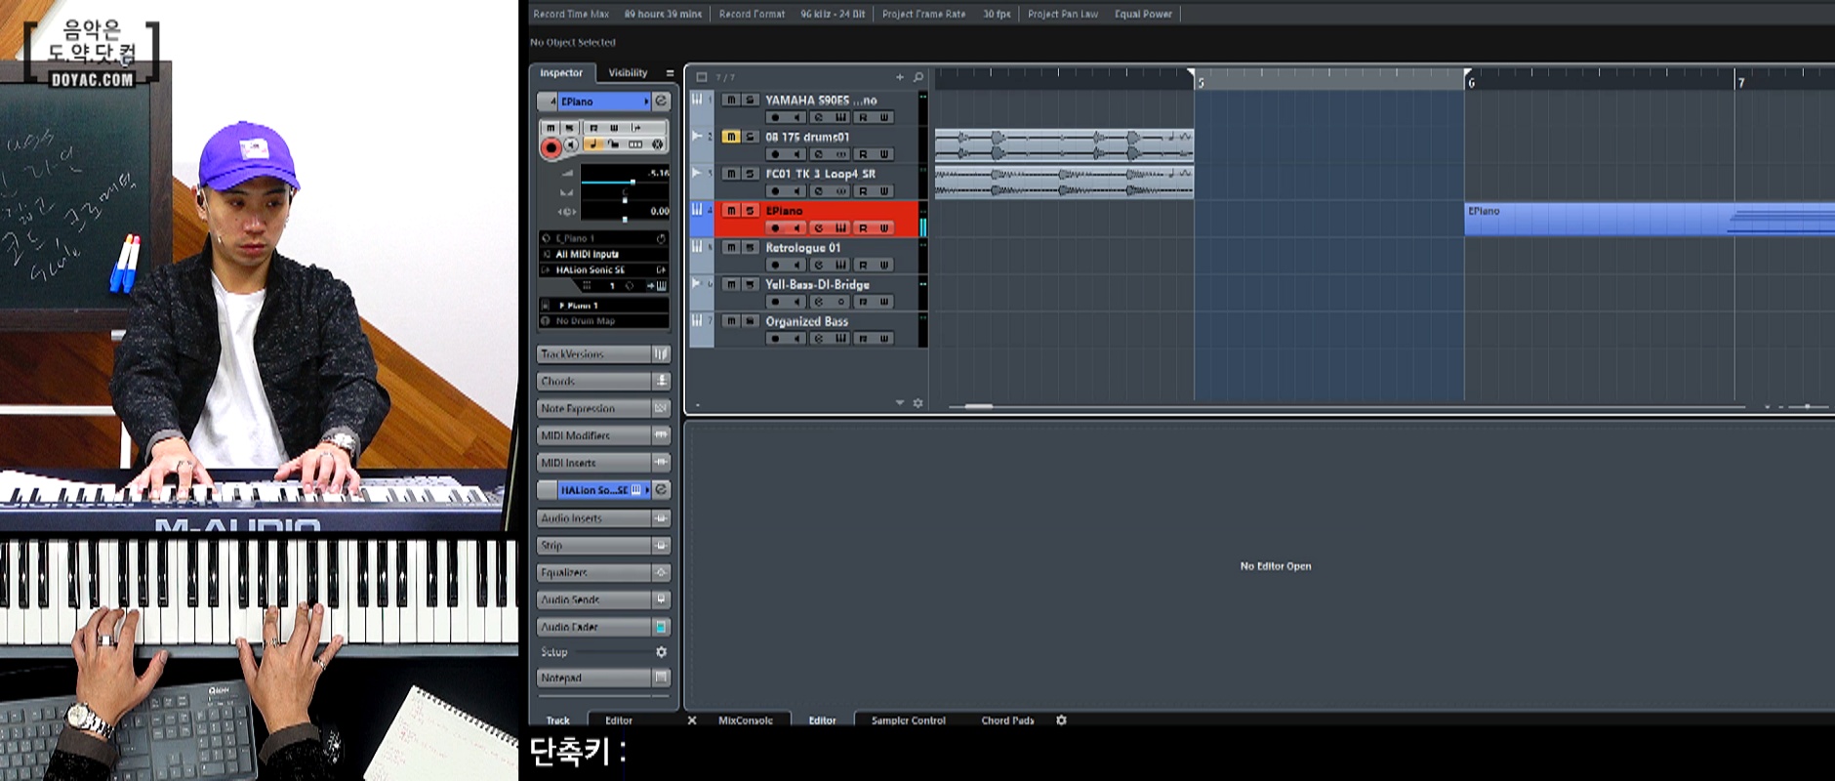The width and height of the screenshot is (1835, 781).
Task: Record-enable the YAMAHA S90ES track
Action: (x=775, y=117)
